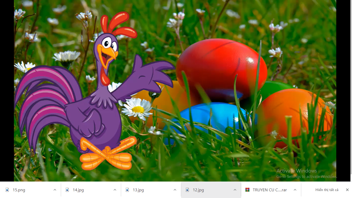
Task: Open the TRUYEN CU C....rar download name
Action: (270, 190)
